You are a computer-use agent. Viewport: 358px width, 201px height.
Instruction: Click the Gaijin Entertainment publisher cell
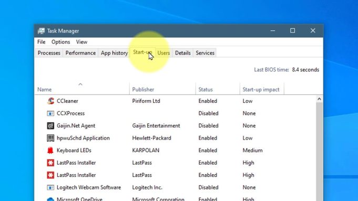tap(156, 125)
